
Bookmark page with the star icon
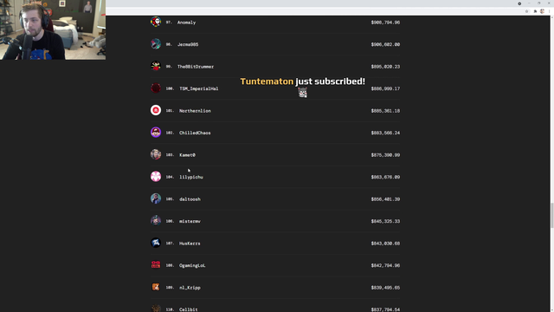[x=526, y=11]
